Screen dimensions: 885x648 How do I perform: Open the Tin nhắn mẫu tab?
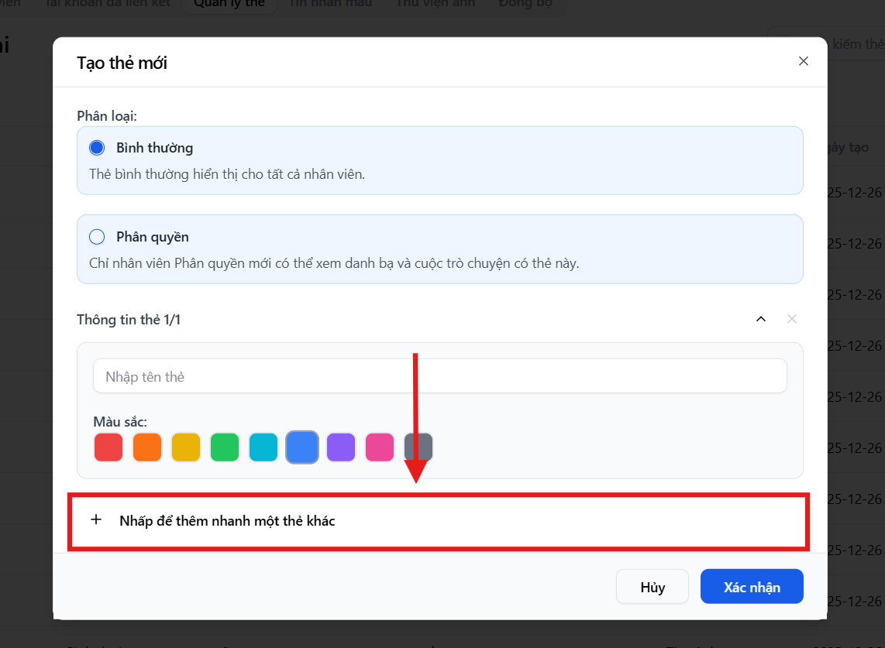[x=330, y=4]
